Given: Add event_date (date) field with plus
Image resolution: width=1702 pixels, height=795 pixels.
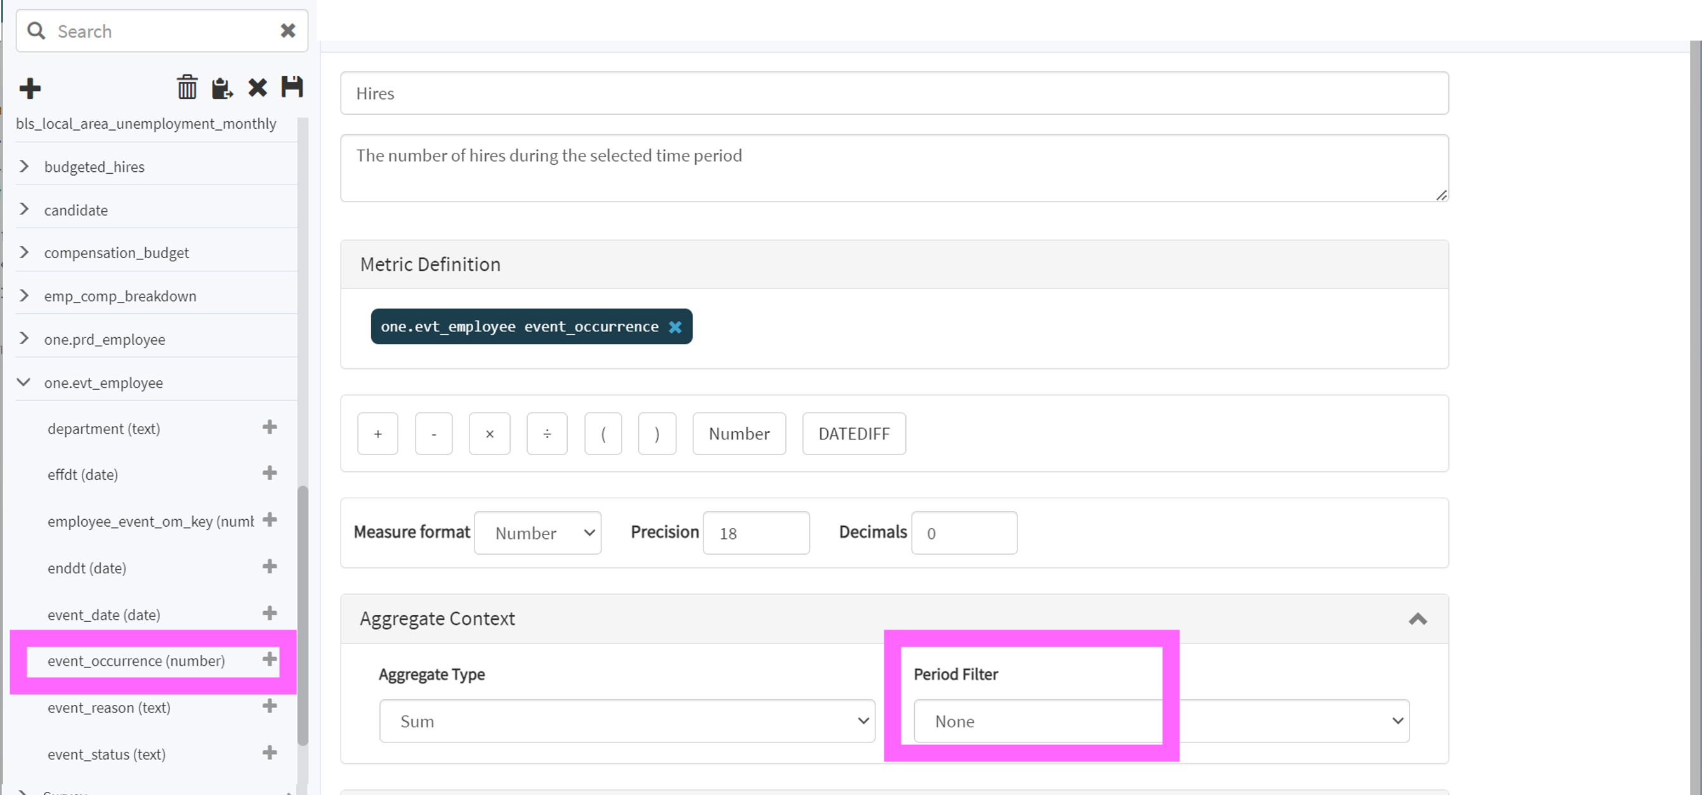Looking at the screenshot, I should click(270, 614).
